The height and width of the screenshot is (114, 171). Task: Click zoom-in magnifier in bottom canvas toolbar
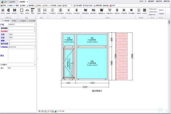click(x=40, y=111)
